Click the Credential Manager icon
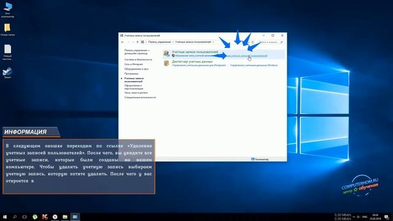This screenshot has width=393, height=221. pyautogui.click(x=166, y=63)
